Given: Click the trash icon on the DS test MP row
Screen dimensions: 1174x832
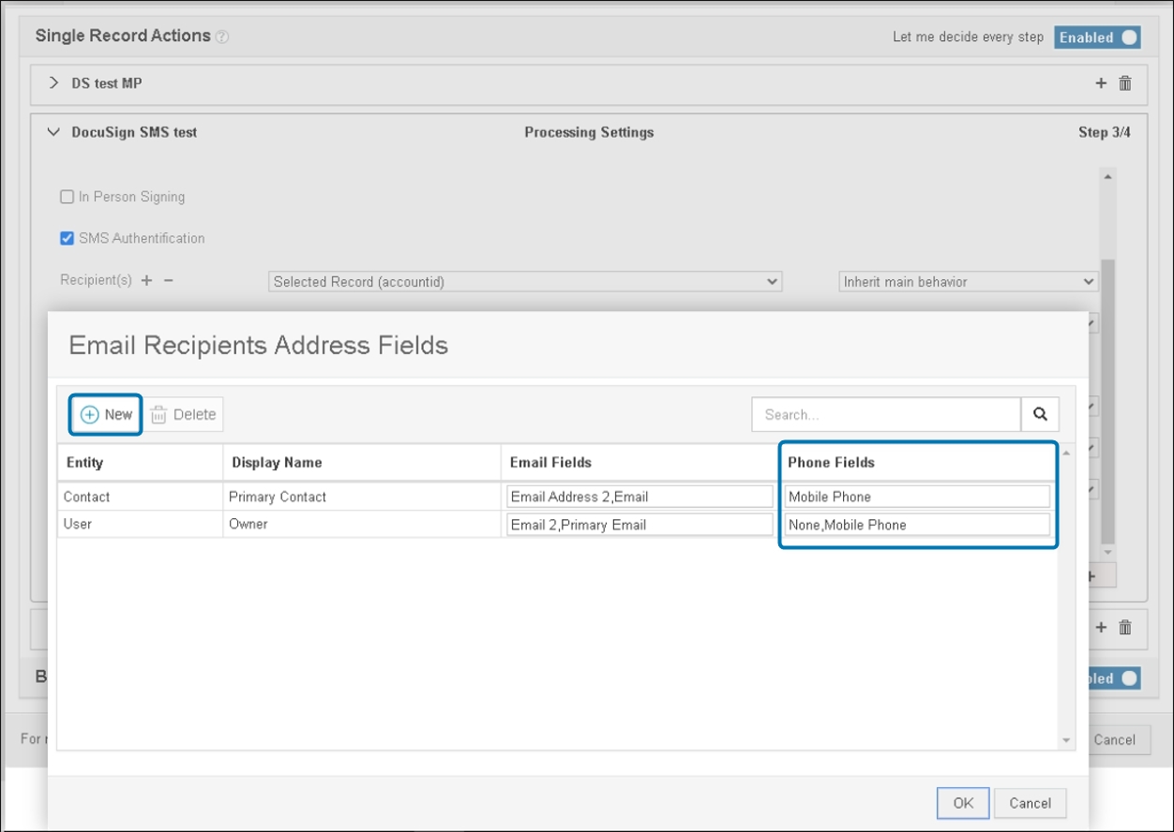Looking at the screenshot, I should tap(1124, 83).
